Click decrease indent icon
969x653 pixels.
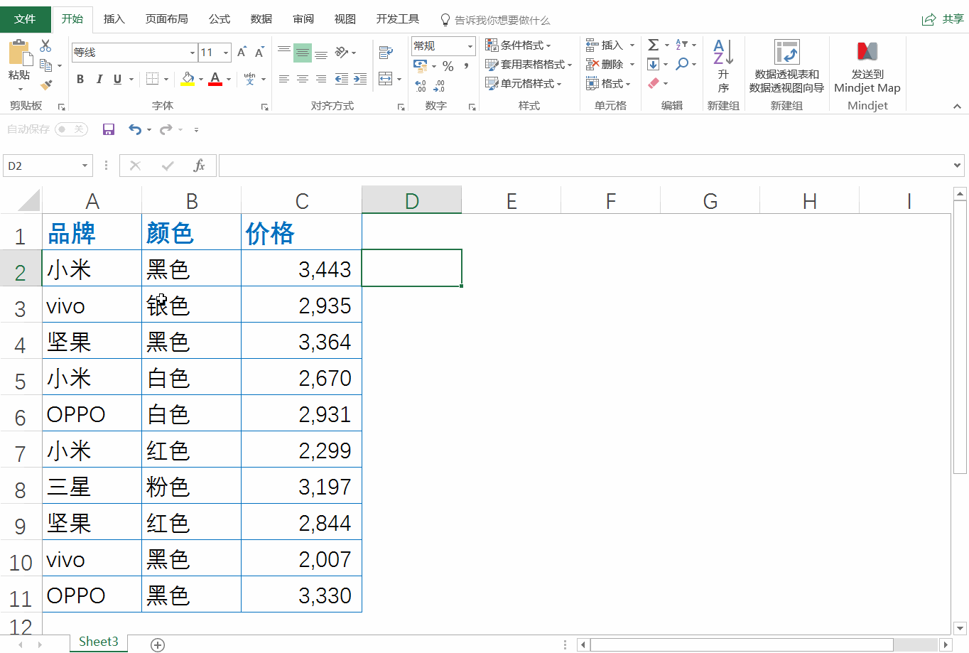tap(342, 79)
